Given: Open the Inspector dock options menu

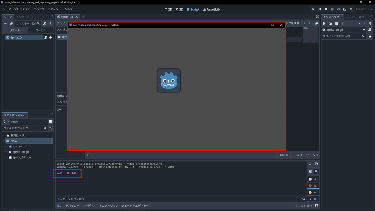Looking at the screenshot, I should [371, 17].
